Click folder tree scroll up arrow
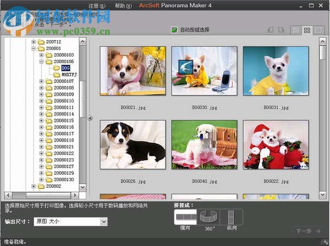330x246 pixels. click(82, 41)
